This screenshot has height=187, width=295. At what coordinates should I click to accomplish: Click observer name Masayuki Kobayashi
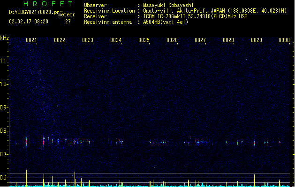(x=168, y=5)
